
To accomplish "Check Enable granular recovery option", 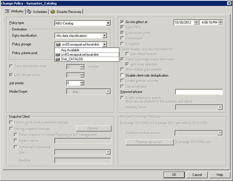I will (122, 80).
